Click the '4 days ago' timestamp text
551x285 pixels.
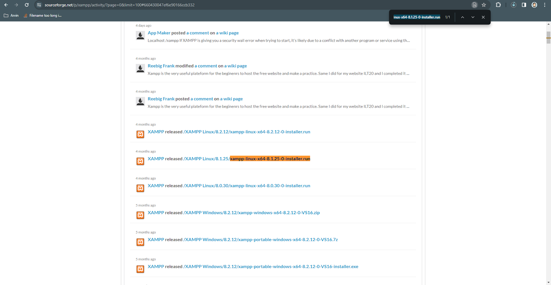143,25
